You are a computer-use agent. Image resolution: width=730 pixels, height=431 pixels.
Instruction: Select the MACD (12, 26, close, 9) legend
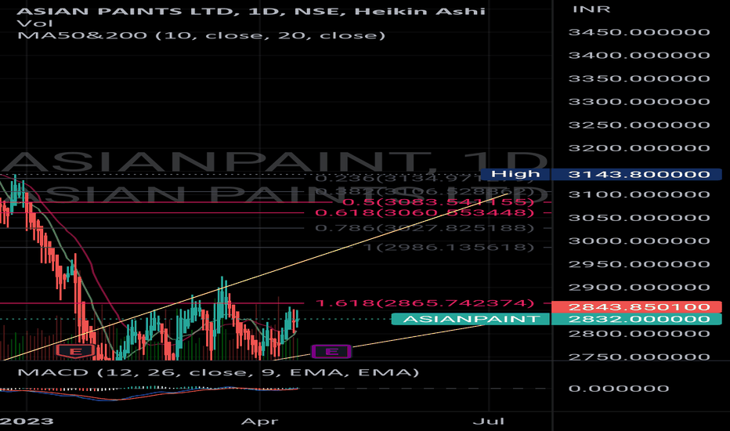tap(218, 372)
